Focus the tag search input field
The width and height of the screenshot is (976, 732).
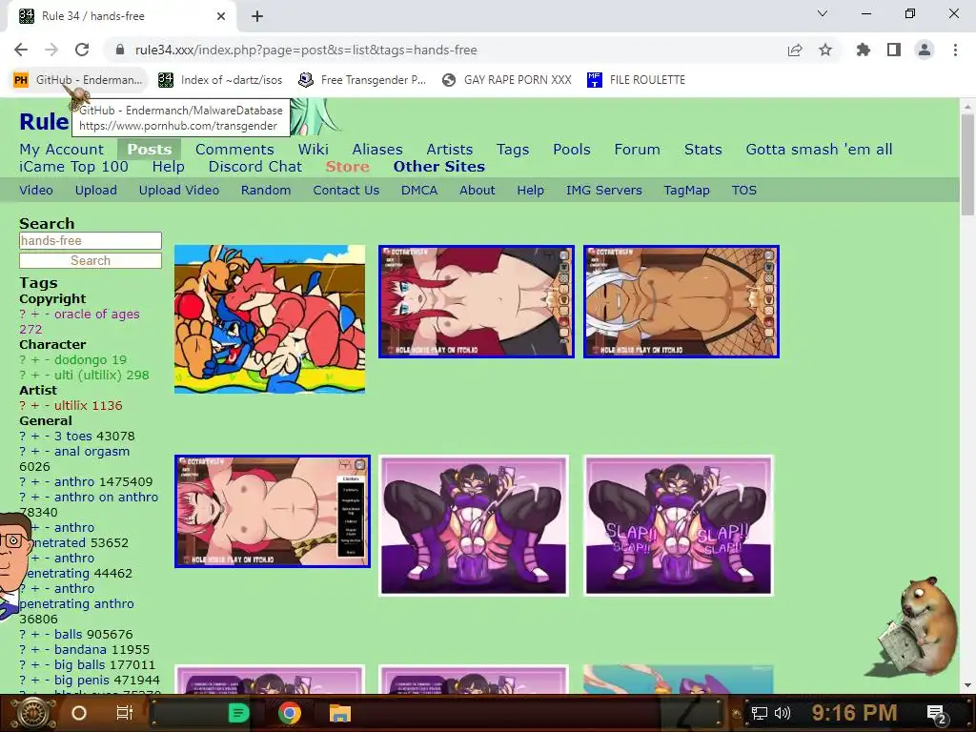[x=91, y=240]
